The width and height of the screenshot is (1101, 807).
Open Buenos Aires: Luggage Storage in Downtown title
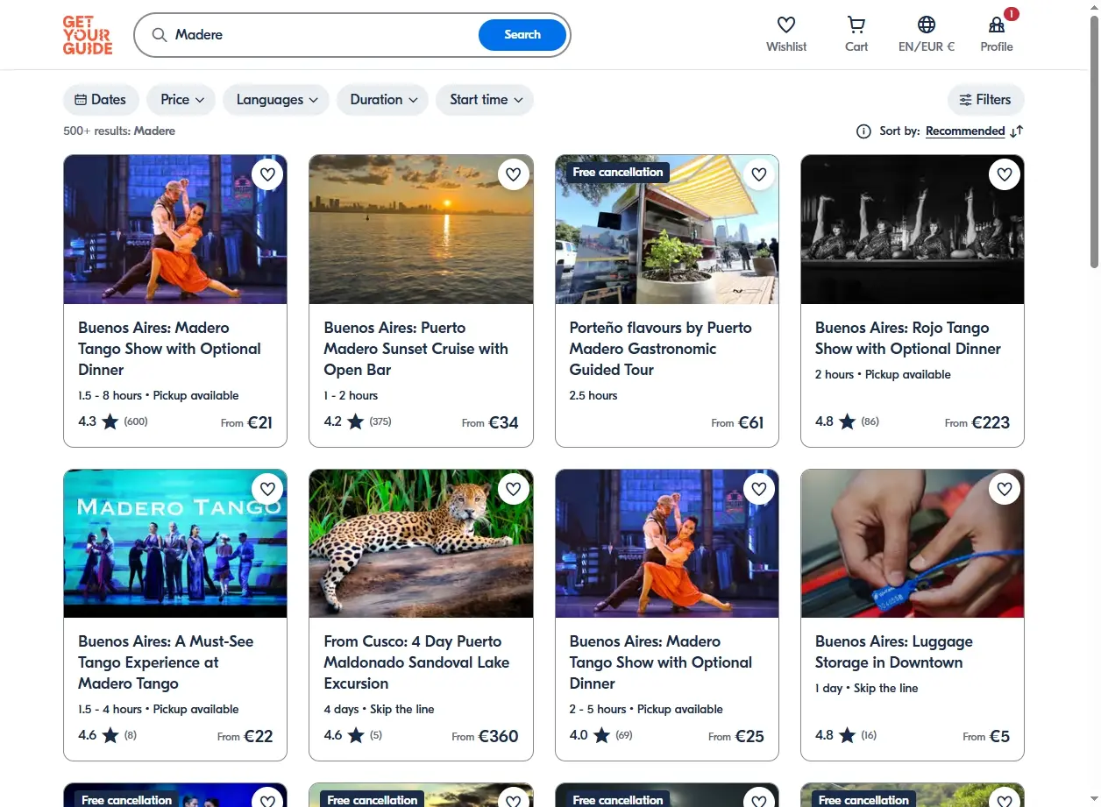tap(894, 652)
